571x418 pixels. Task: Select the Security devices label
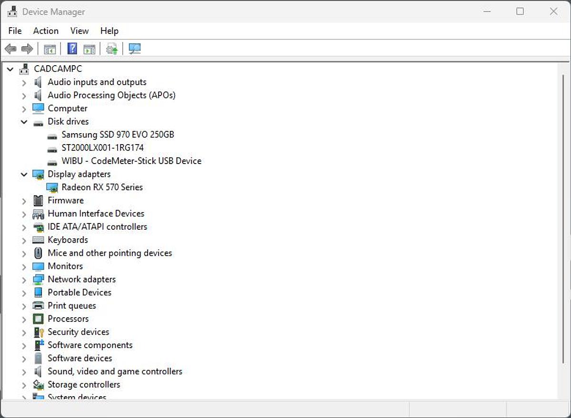(79, 332)
